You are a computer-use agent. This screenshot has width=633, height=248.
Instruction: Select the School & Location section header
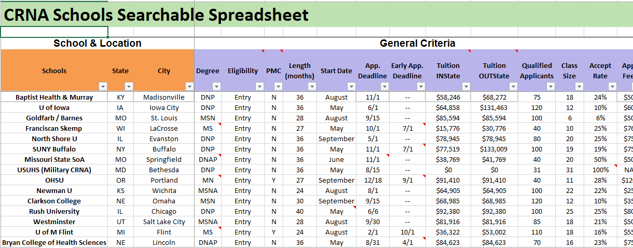click(98, 44)
